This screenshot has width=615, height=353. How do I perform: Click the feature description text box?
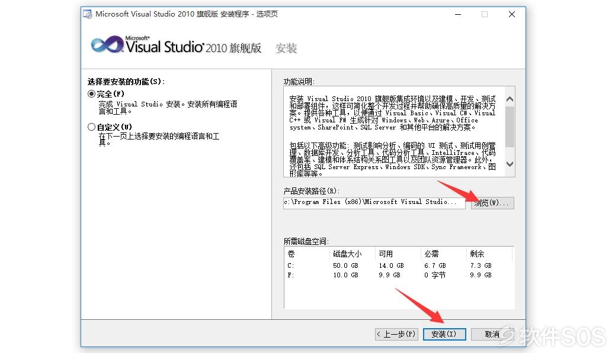click(394, 131)
